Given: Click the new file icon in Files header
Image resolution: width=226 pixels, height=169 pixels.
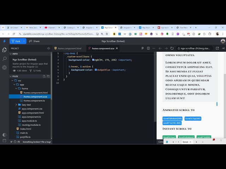Looking at the screenshot, I should click(x=44, y=76).
